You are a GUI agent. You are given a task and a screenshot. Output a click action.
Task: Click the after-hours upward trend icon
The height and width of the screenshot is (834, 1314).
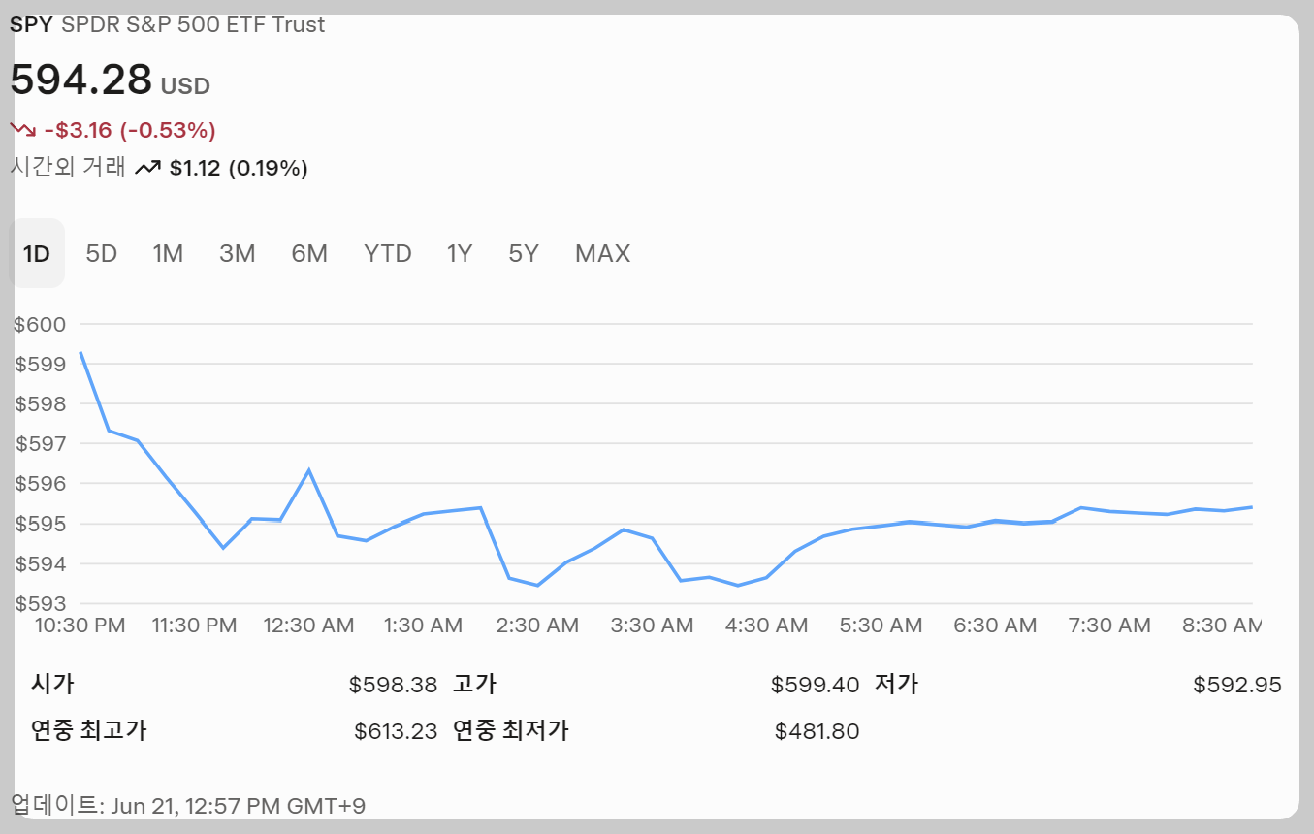[147, 169]
